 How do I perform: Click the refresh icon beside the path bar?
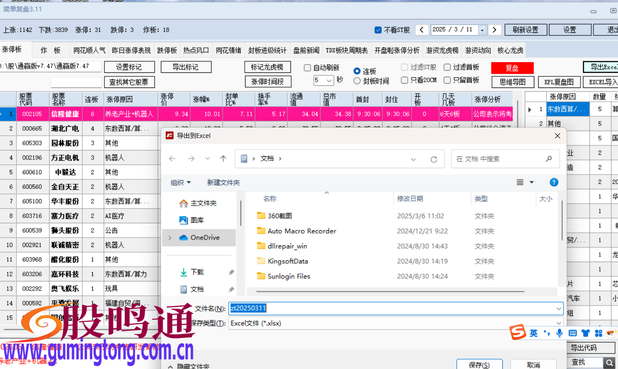tap(434, 159)
